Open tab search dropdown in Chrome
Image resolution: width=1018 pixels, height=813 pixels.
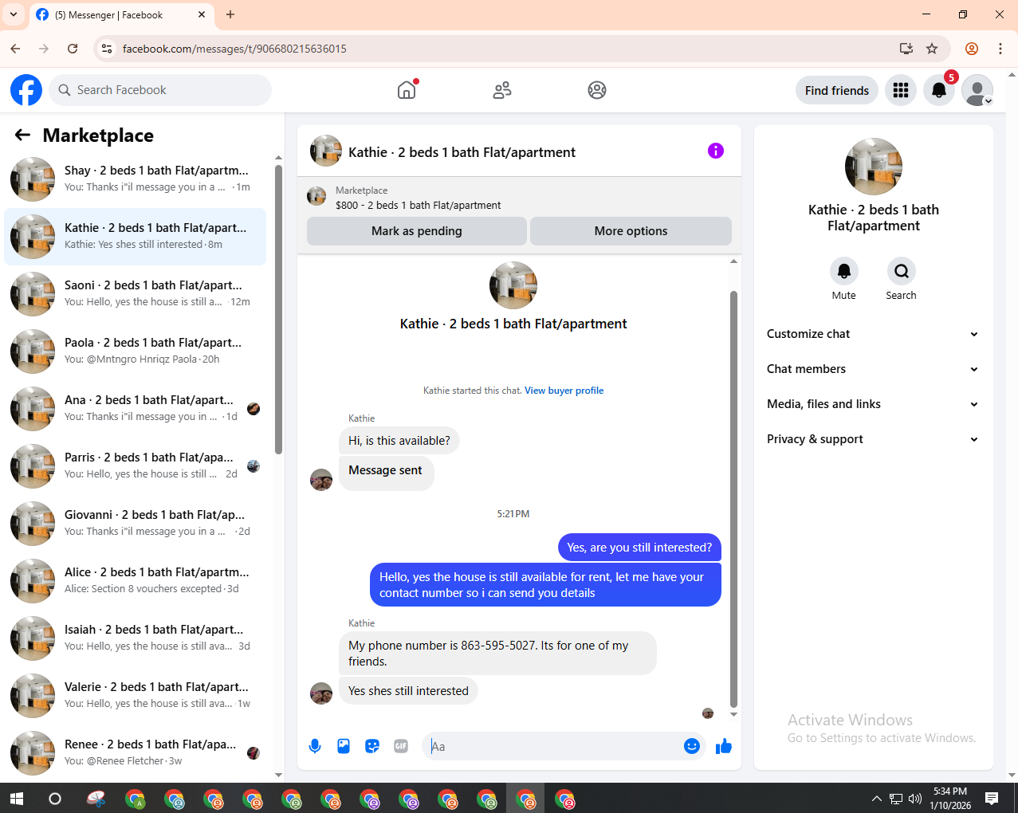(x=14, y=14)
